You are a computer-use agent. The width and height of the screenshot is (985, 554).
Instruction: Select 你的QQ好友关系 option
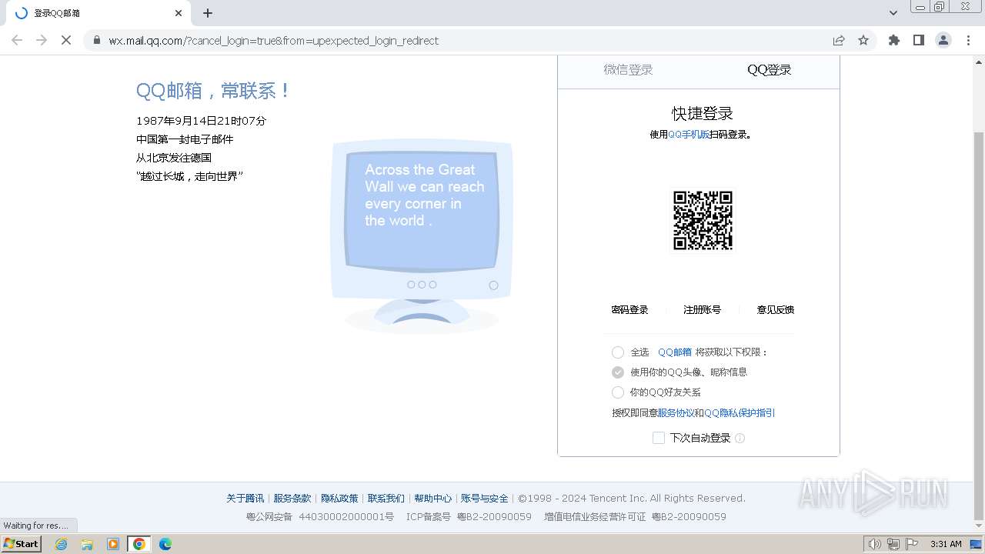(x=617, y=392)
